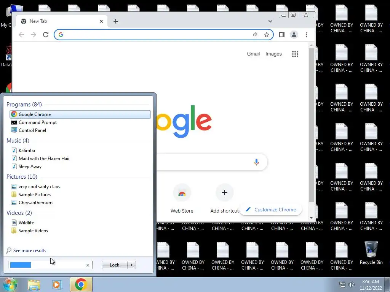Open Chrome's three-dot menu
The height and width of the screenshot is (292, 390).
(306, 35)
